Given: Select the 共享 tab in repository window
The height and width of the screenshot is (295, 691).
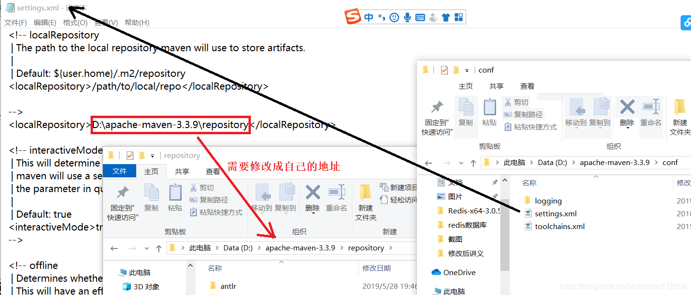Looking at the screenshot, I should 182,172.
